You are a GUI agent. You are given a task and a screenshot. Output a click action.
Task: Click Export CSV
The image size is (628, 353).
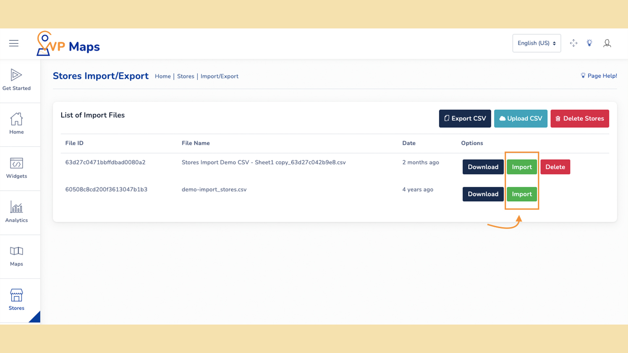tap(465, 118)
